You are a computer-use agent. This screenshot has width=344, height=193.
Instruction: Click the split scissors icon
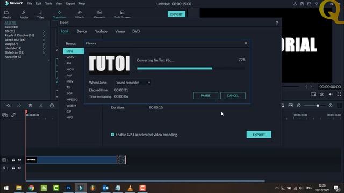(41, 106)
